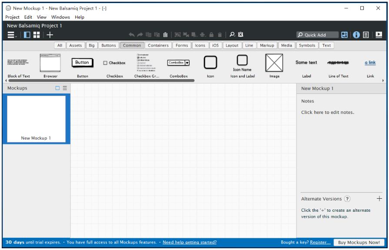389x250 pixels.
Task: Open the info properties inspector icon
Action: [356, 35]
